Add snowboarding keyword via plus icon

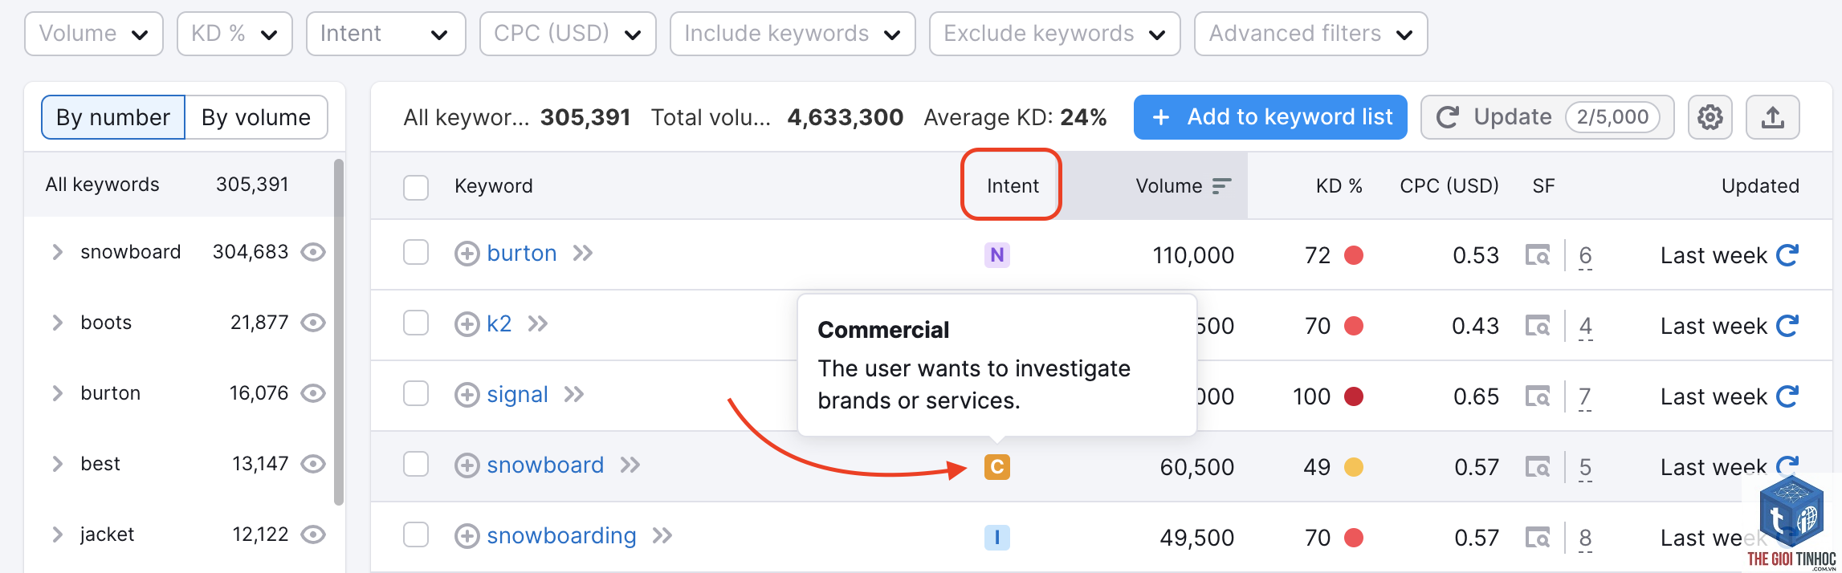click(467, 536)
